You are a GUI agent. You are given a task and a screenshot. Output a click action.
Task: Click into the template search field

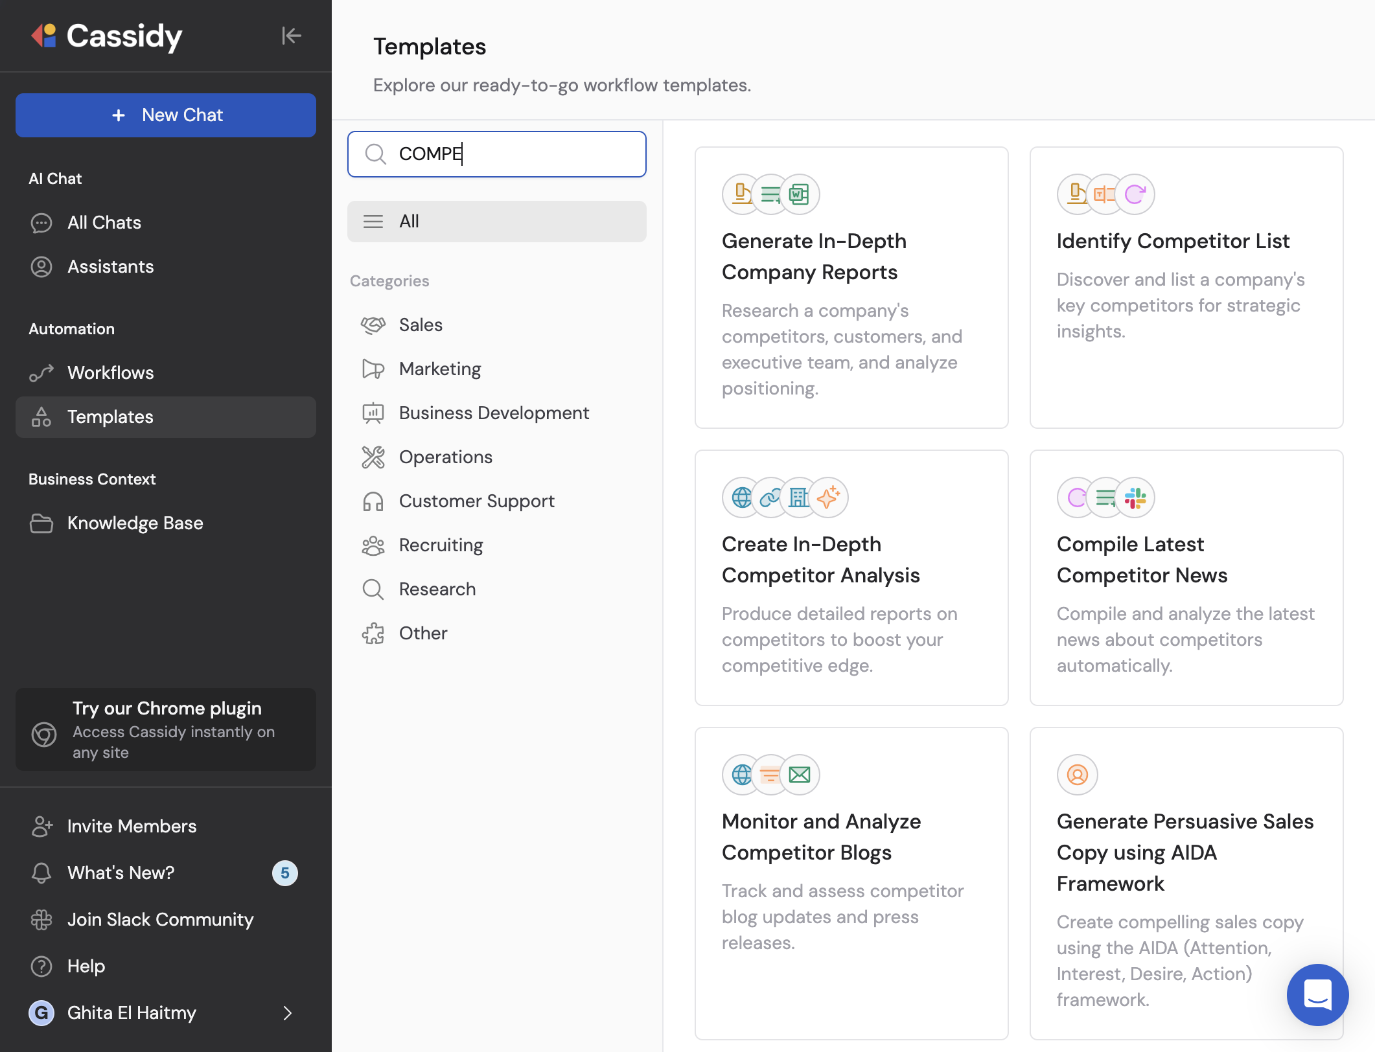click(497, 154)
